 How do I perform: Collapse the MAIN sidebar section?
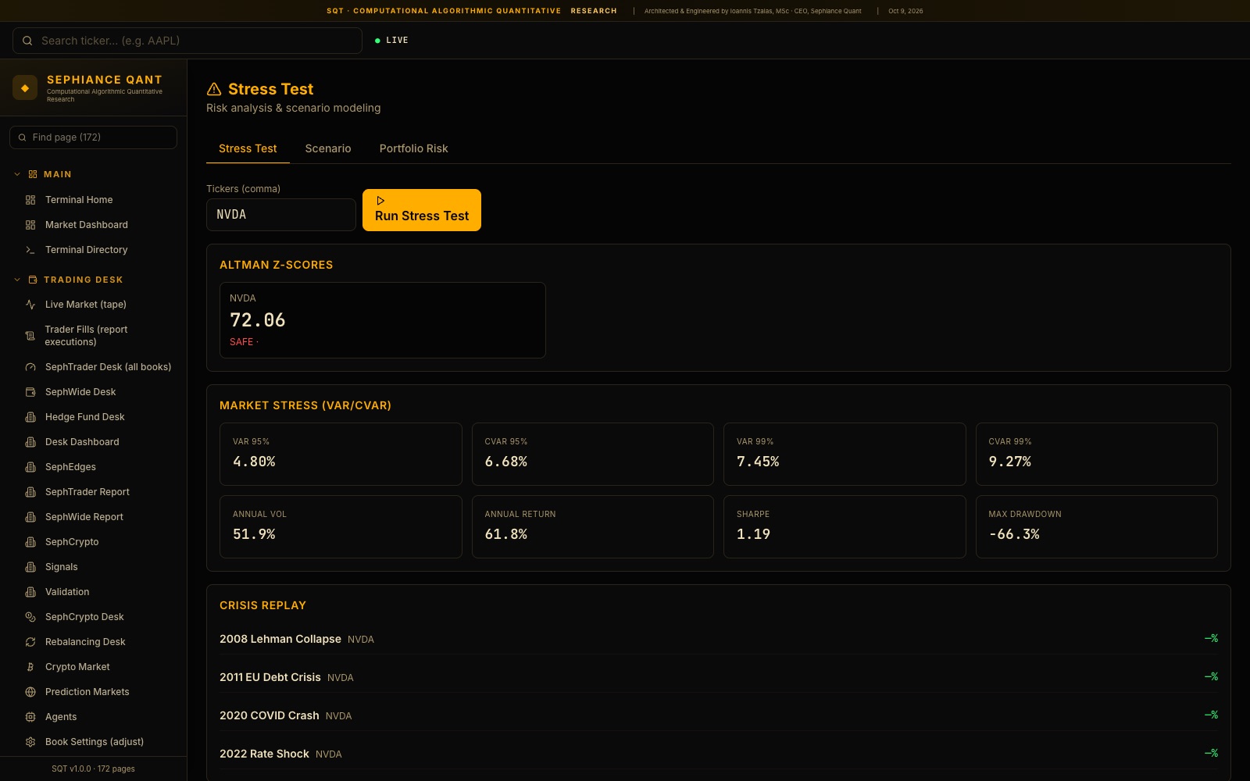pyautogui.click(x=17, y=174)
